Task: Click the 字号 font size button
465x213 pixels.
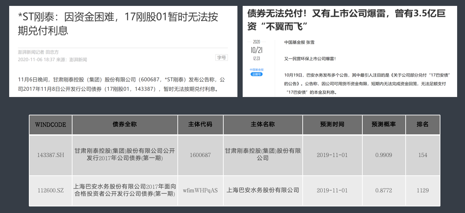Action: tap(221, 57)
